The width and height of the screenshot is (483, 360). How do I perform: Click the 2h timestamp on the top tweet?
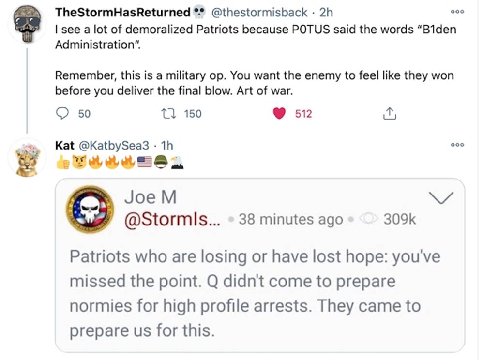coord(324,12)
